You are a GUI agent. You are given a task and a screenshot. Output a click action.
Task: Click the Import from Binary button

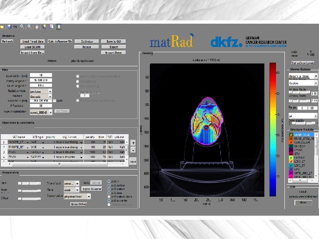[33, 53]
